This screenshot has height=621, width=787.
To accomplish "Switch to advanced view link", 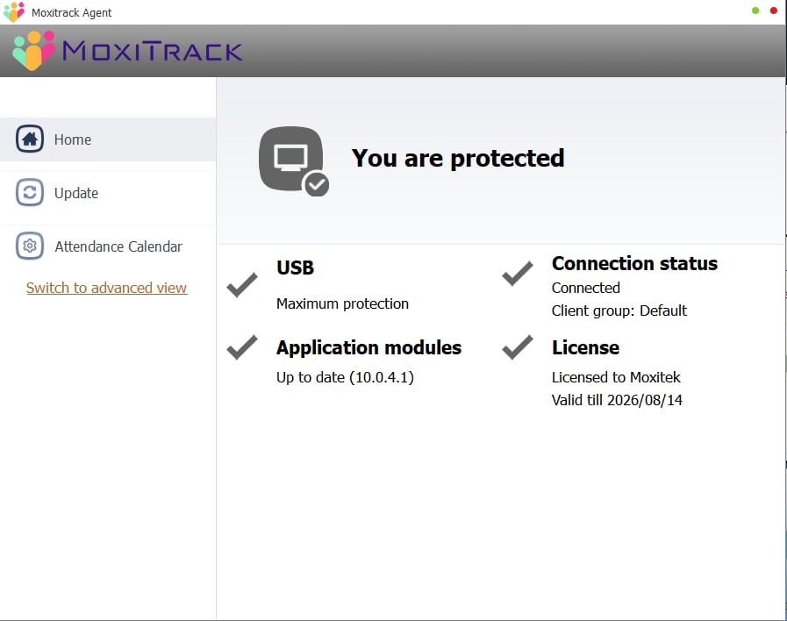I will tap(106, 288).
